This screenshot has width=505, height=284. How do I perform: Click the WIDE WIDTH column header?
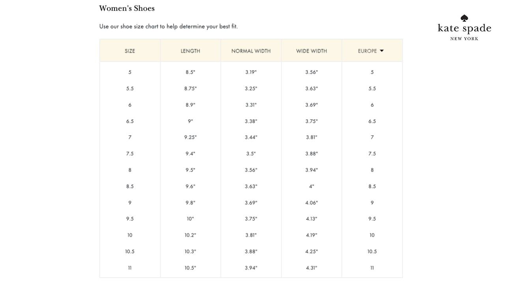tap(312, 51)
